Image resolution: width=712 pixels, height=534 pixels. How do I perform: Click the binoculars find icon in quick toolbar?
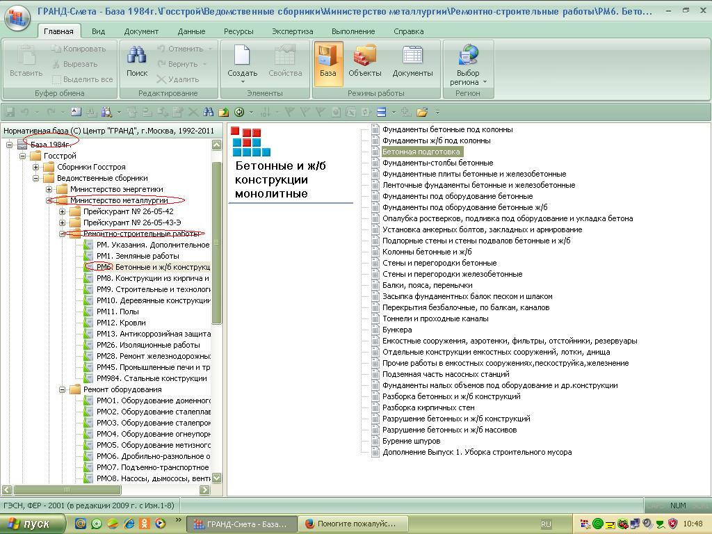209,112
